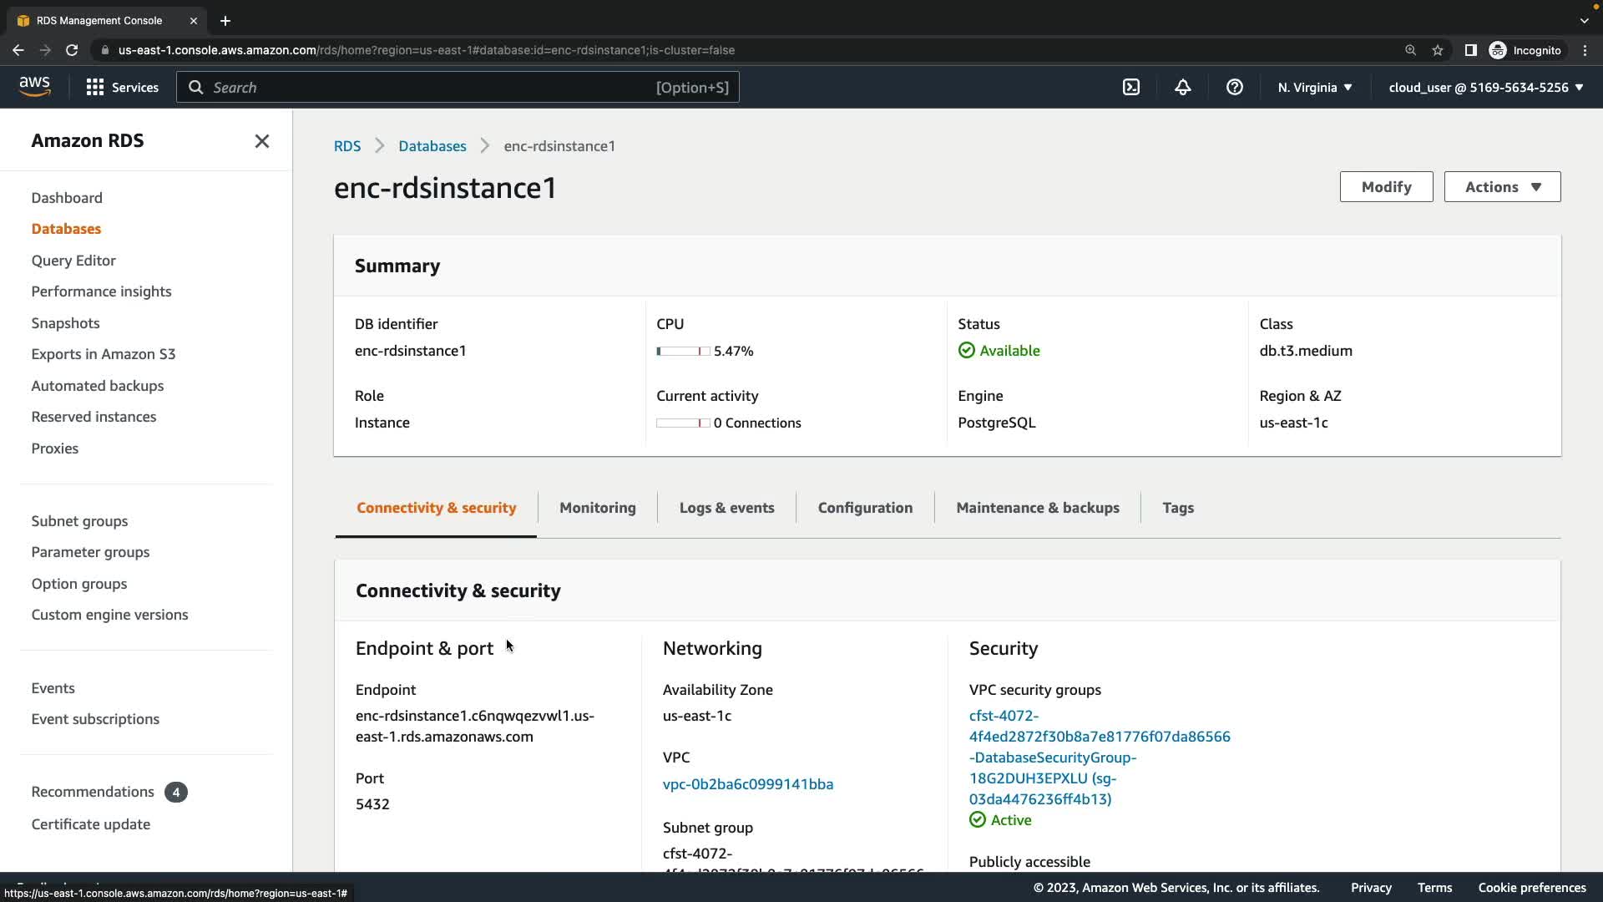Open Snapshots in the sidebar
Viewport: 1603px width, 902px height.
pyautogui.click(x=65, y=323)
